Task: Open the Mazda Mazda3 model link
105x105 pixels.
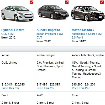Action: 83,30
